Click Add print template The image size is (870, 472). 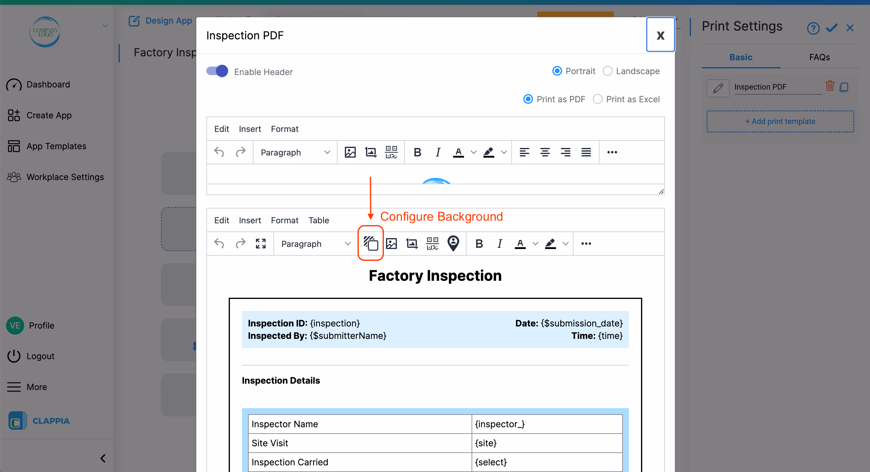(780, 121)
